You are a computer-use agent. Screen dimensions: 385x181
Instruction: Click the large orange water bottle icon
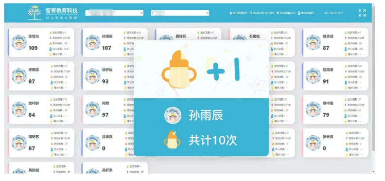point(179,70)
